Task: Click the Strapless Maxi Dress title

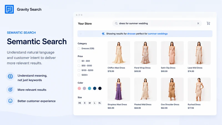Action: coord(117,104)
